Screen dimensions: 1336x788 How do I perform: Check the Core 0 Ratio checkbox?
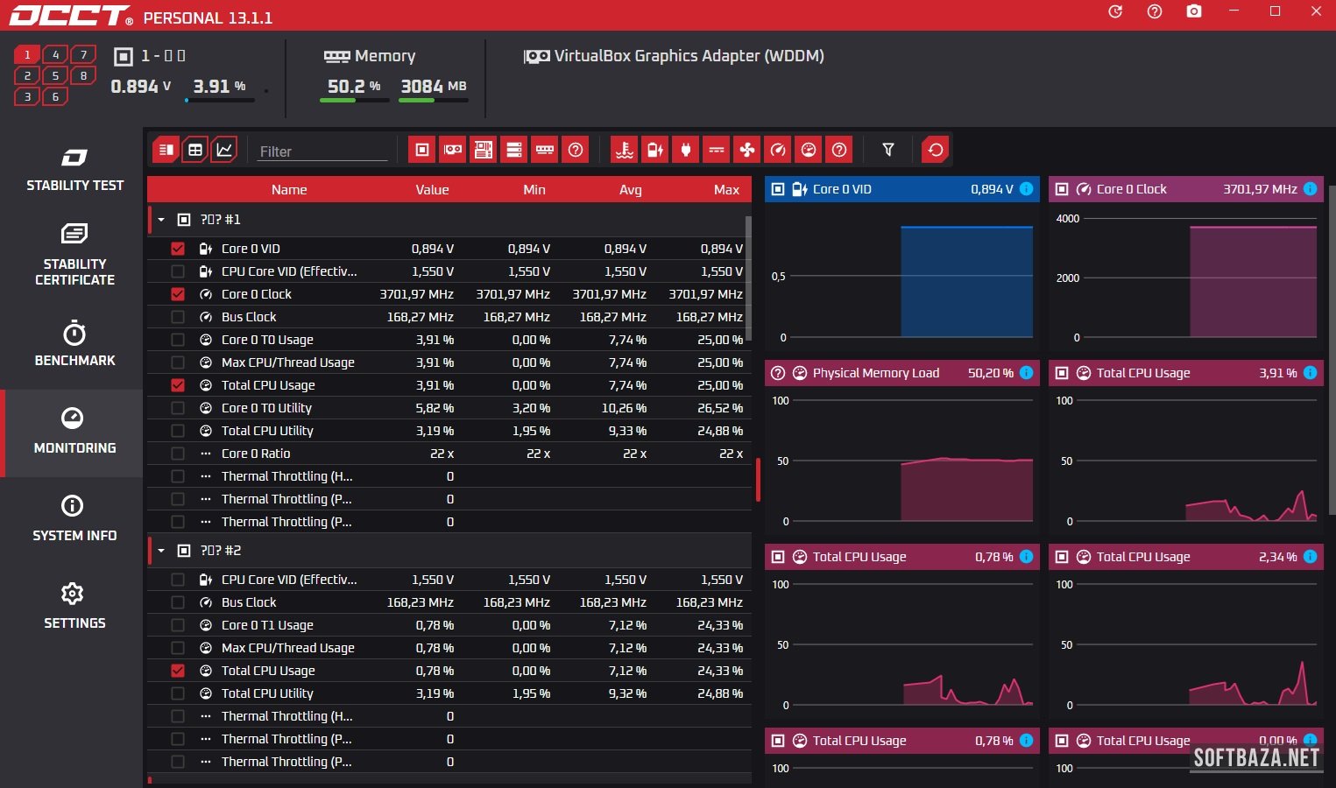tap(178, 454)
